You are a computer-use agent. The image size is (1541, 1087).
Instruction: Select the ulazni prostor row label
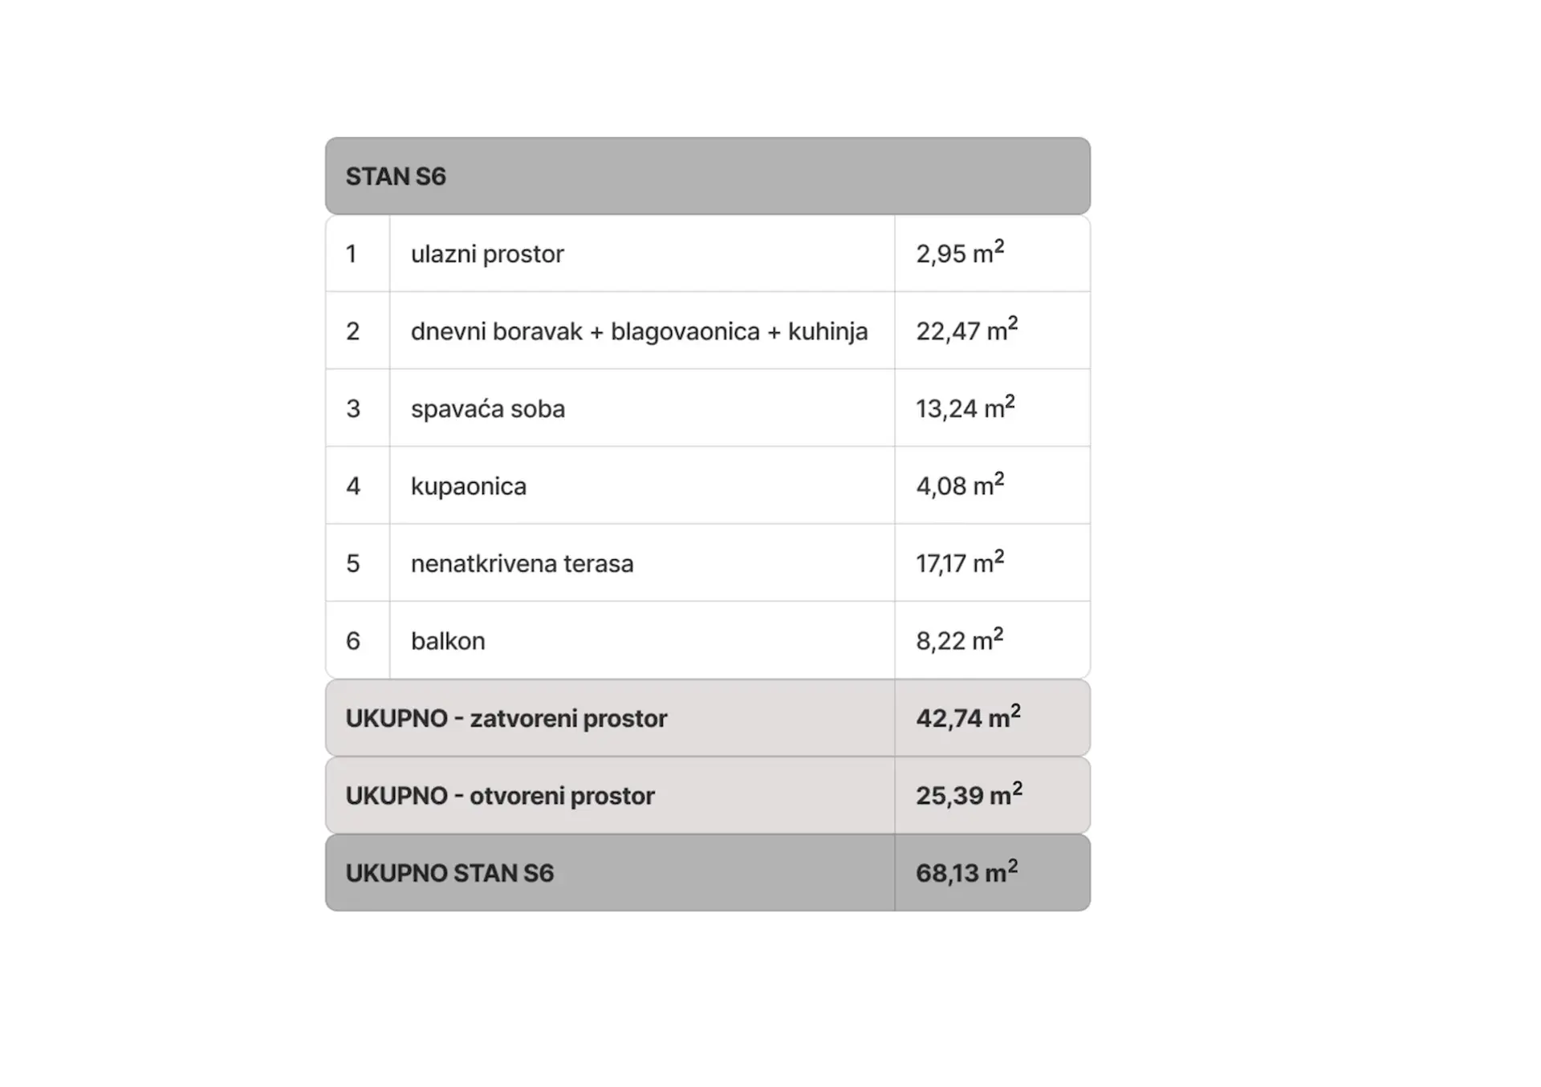click(x=487, y=254)
